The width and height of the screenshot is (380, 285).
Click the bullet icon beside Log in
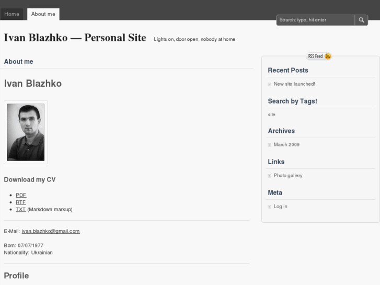coord(270,207)
